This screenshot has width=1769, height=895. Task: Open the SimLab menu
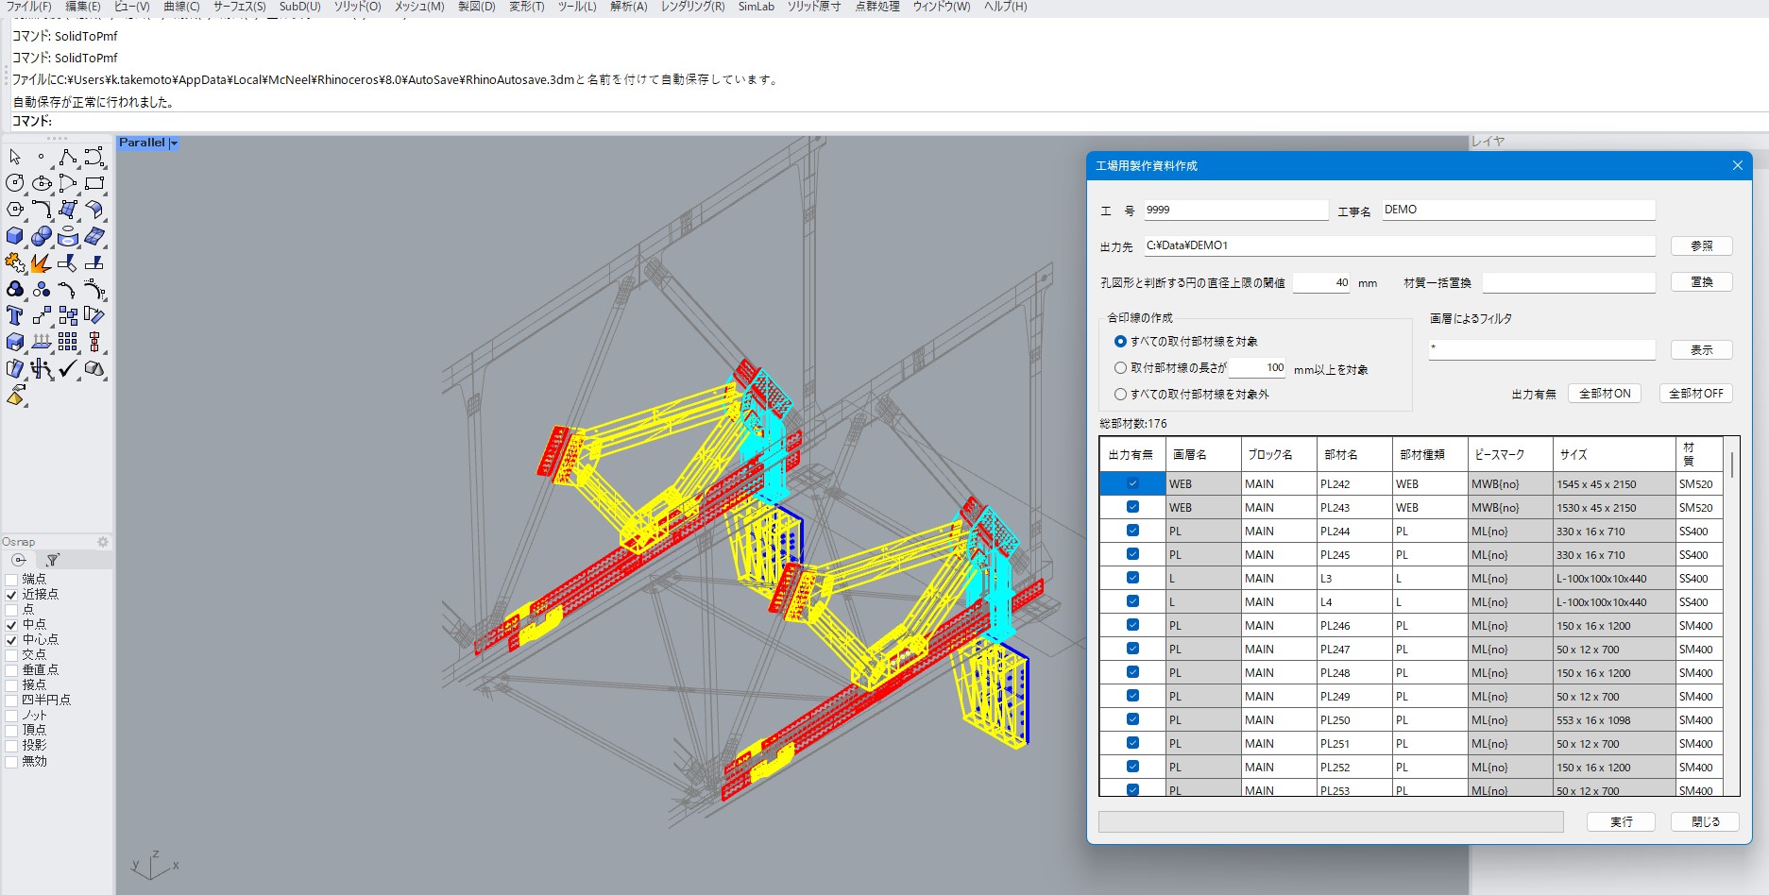(756, 7)
